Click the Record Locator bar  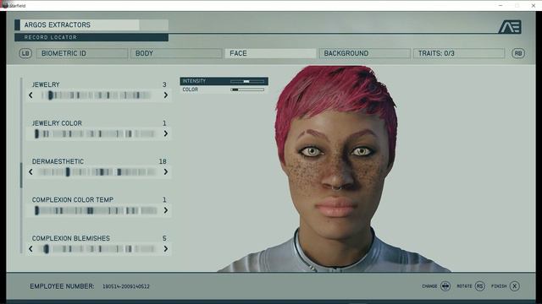pyautogui.click(x=91, y=37)
